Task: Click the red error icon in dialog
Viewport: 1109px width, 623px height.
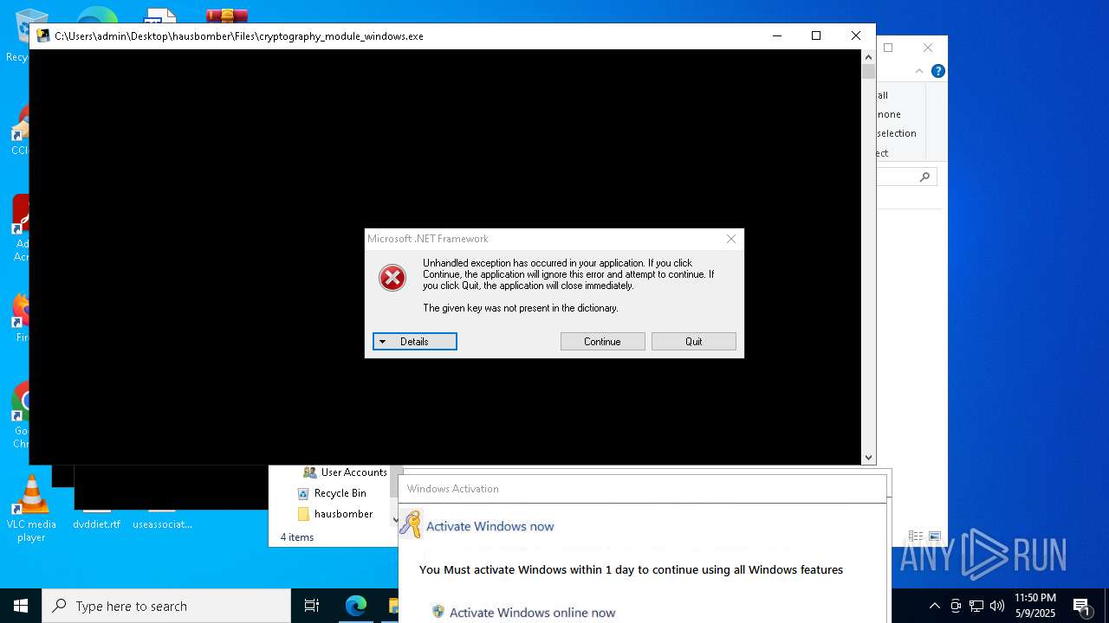Action: click(392, 278)
